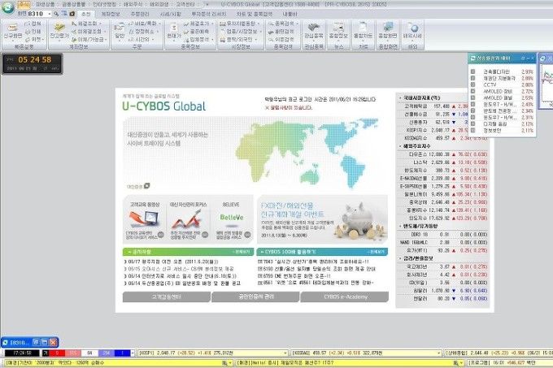Screen dimensions: 553x368
Task: Click the 05 24 58 clock widget
Action: [33, 63]
